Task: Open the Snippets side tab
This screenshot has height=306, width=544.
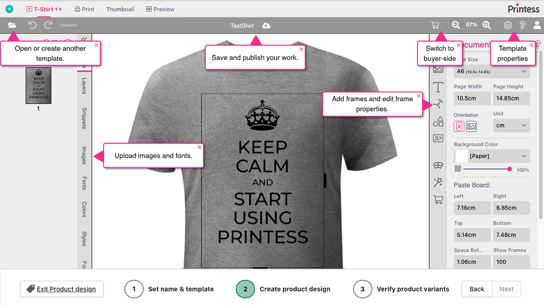Action: click(x=84, y=118)
